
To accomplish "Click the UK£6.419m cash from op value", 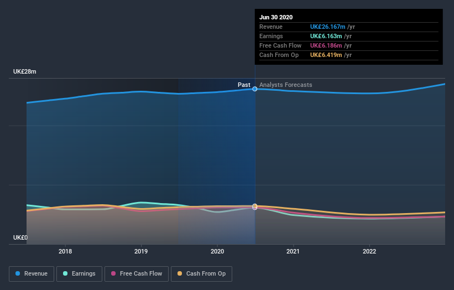I will click(326, 55).
